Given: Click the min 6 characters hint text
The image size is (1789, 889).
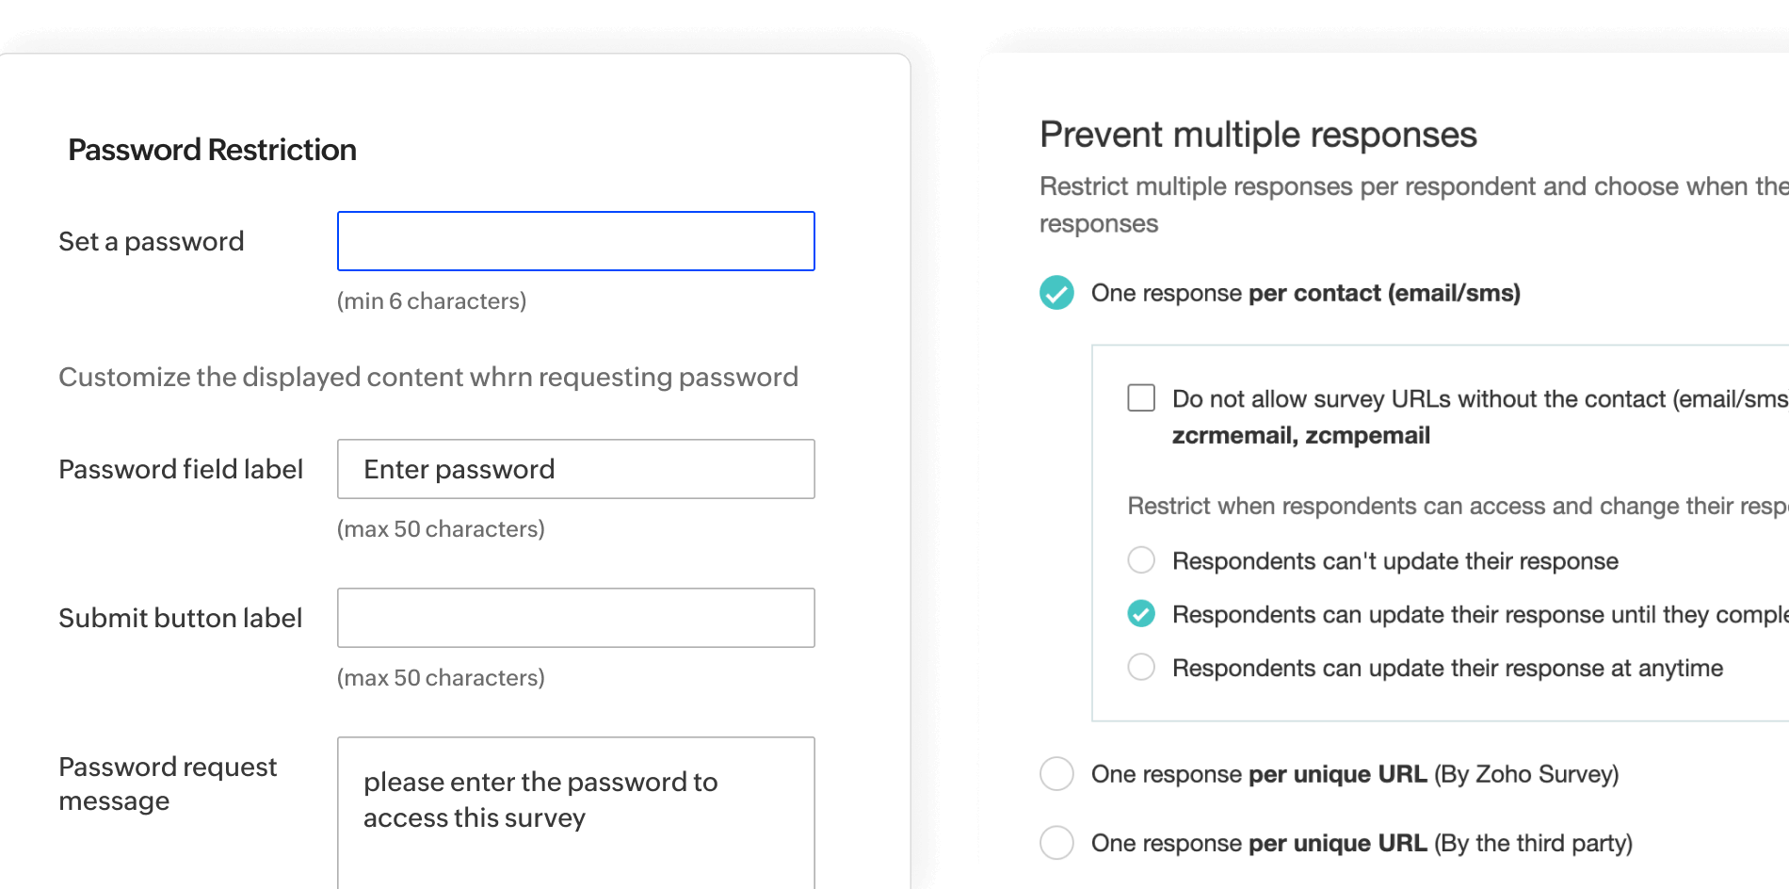Looking at the screenshot, I should coord(431,300).
